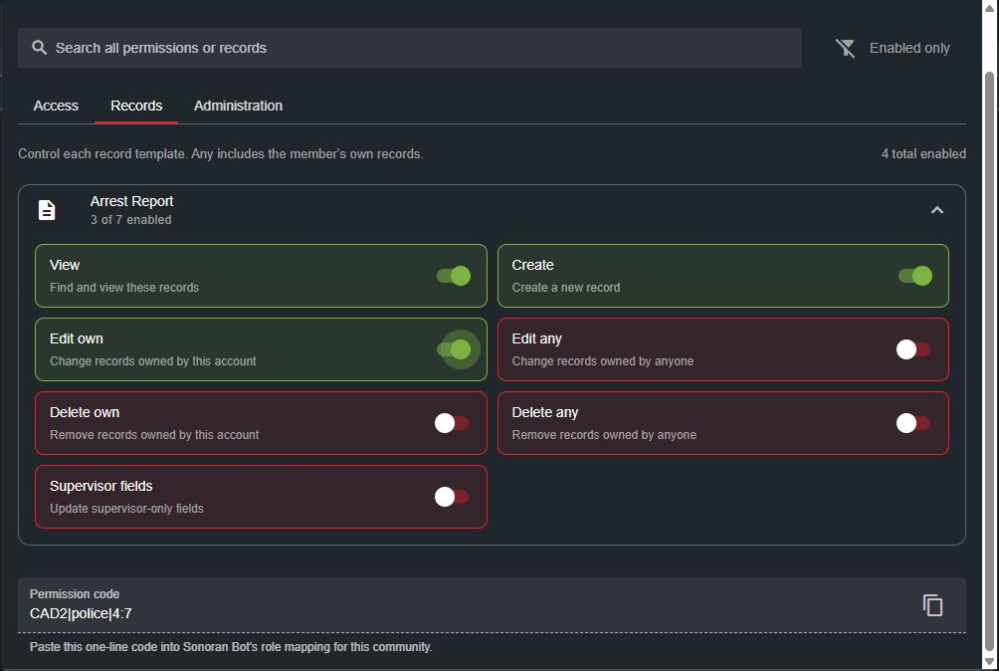Image resolution: width=999 pixels, height=671 pixels.
Task: Click the 'Delete any' title
Action: pyautogui.click(x=544, y=412)
